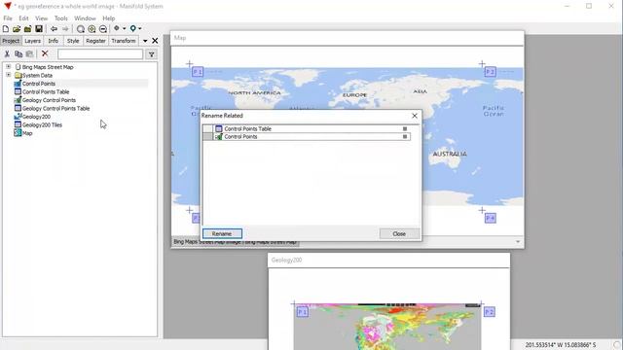This screenshot has height=350, width=623.
Task: Click the Control Points drawing icon in dialog
Action: click(x=218, y=136)
